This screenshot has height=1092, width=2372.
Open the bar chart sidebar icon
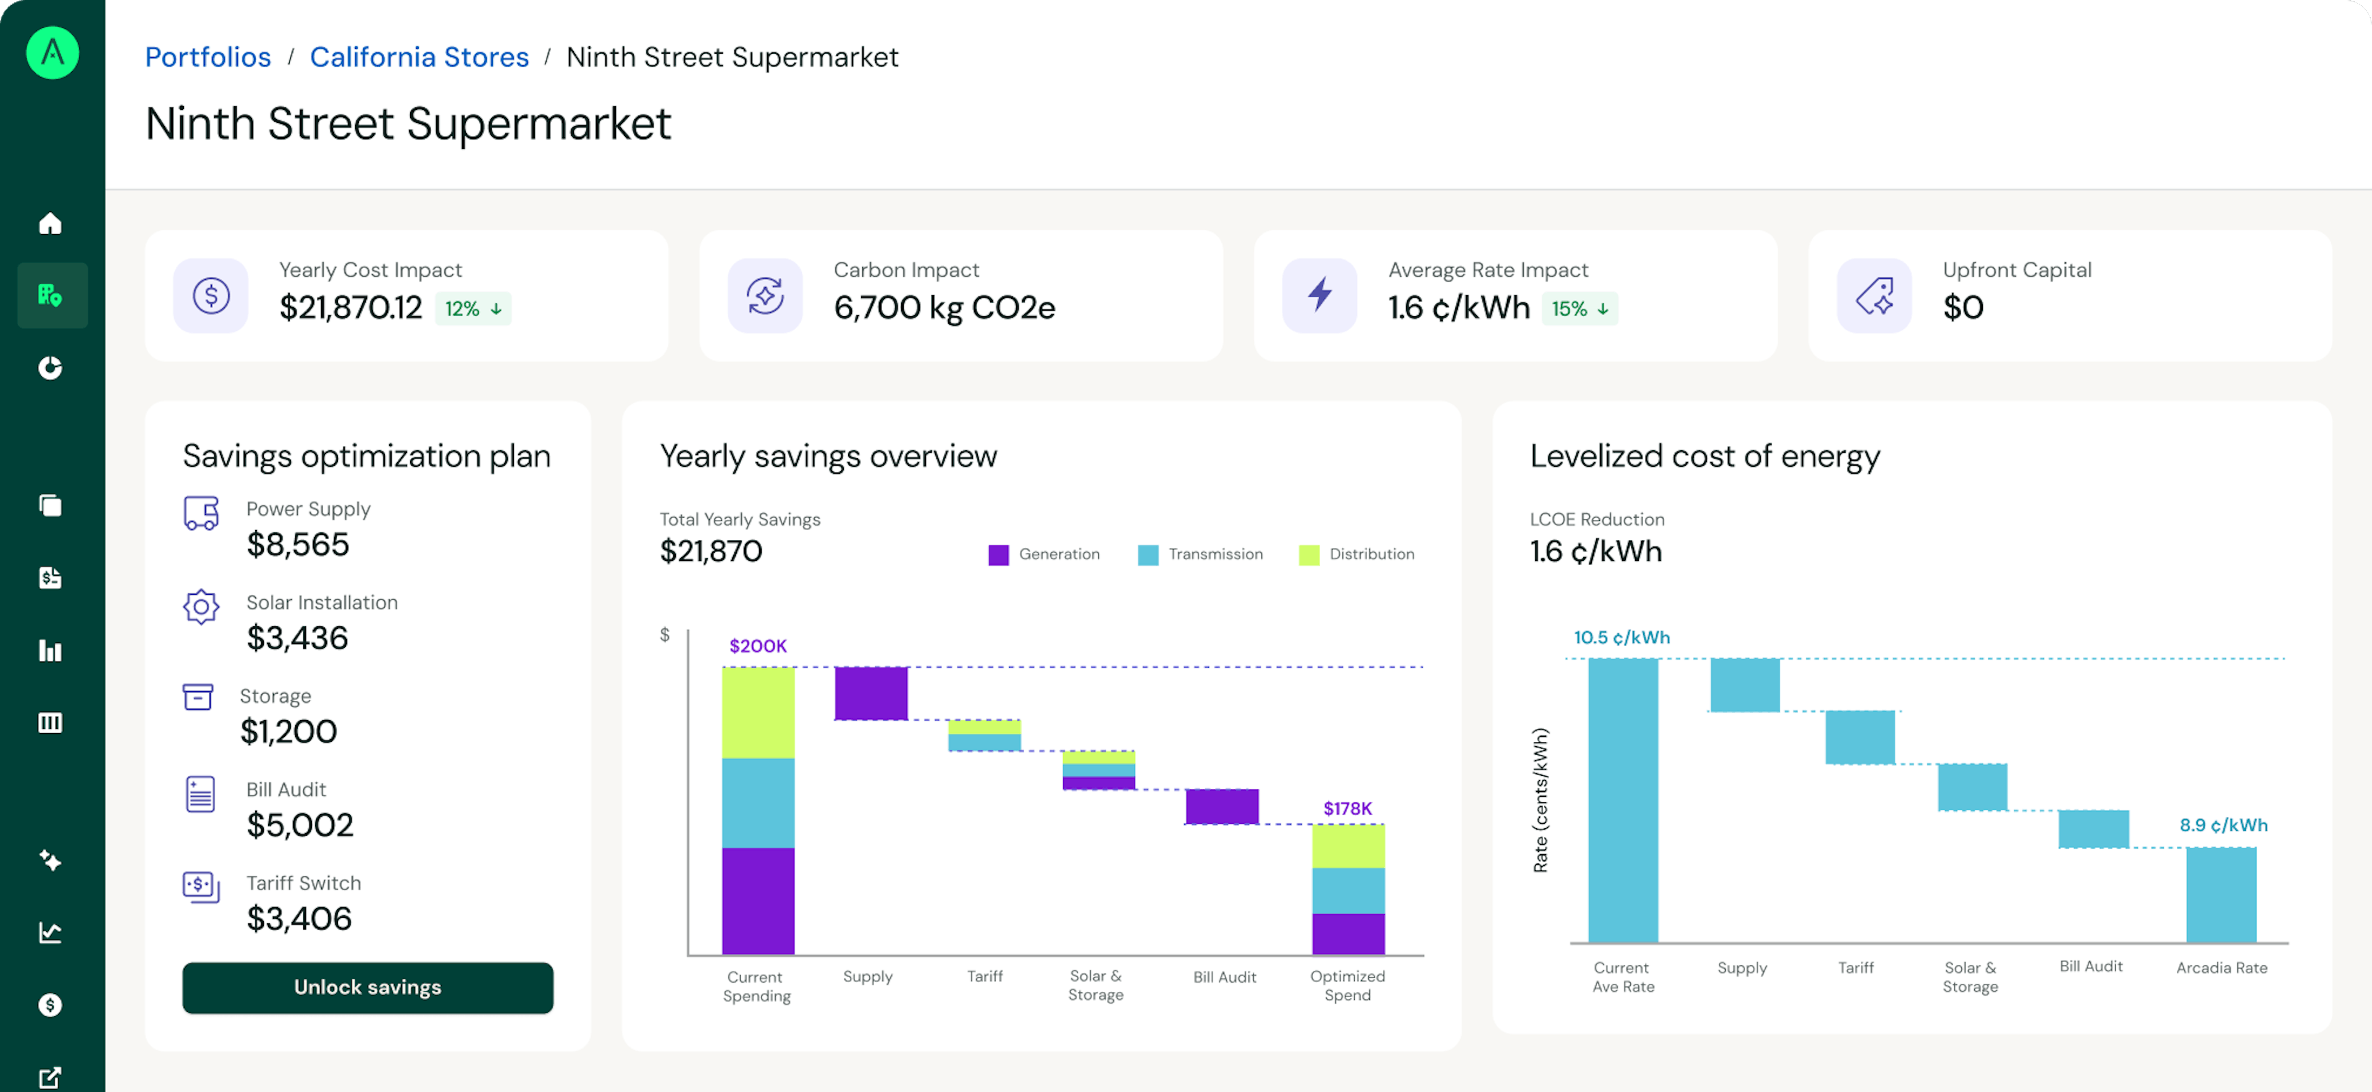pyautogui.click(x=51, y=651)
